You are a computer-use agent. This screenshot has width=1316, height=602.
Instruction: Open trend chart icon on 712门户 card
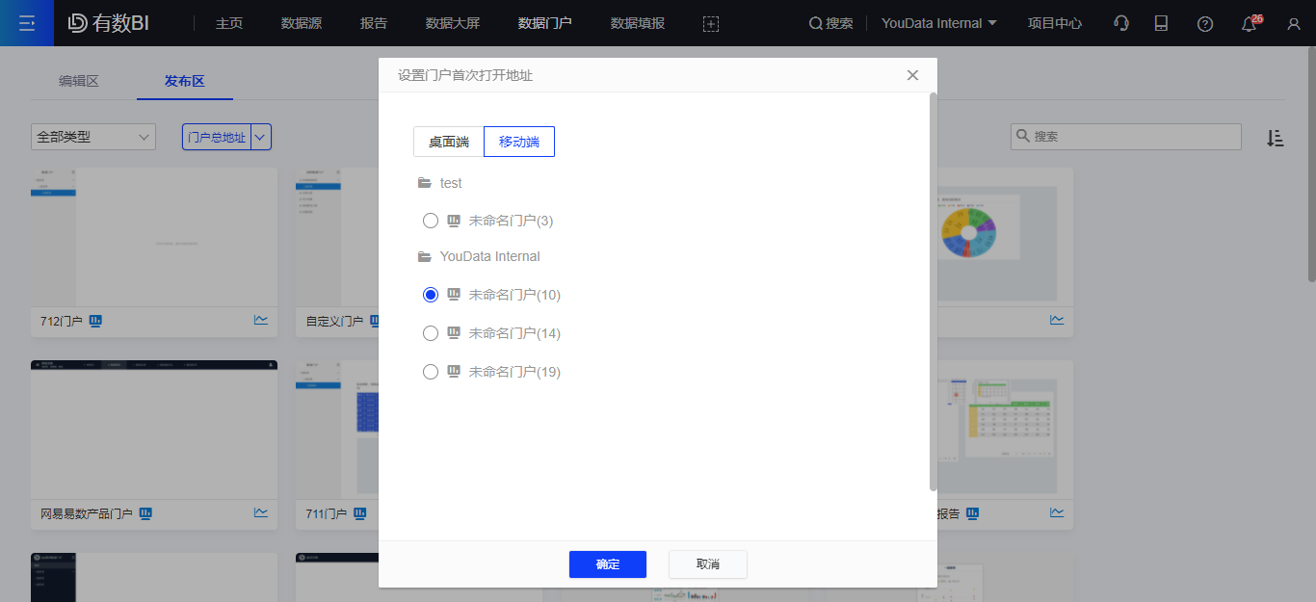[x=261, y=320]
